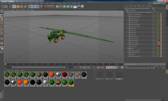The width and height of the screenshot is (168, 101).
Task: Open the spline pen tool palette
Action: 61,7
